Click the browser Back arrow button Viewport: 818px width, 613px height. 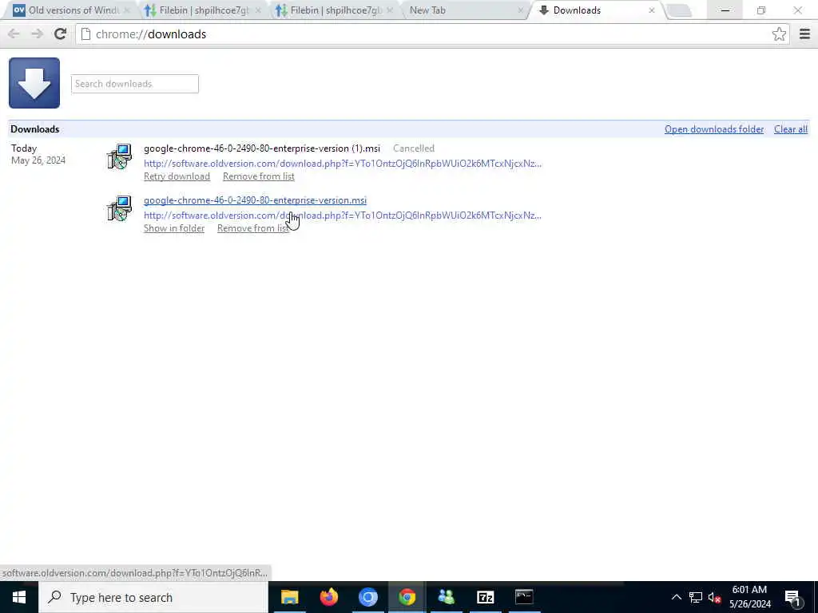point(14,34)
